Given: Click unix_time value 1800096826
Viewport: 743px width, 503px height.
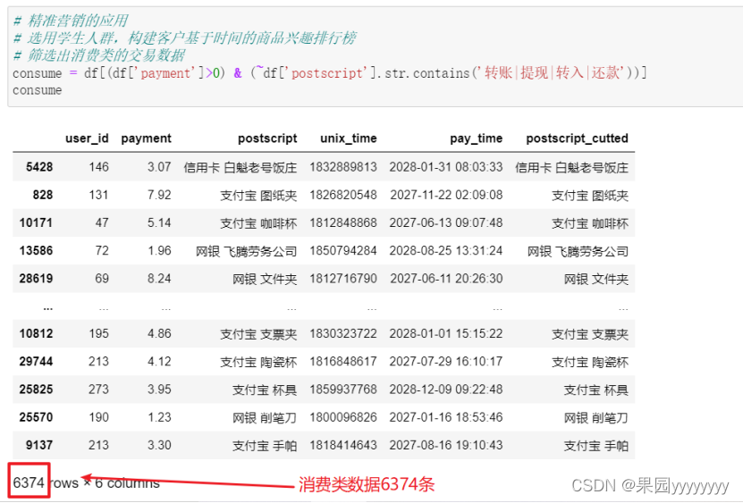Looking at the screenshot, I should pyautogui.click(x=343, y=417).
